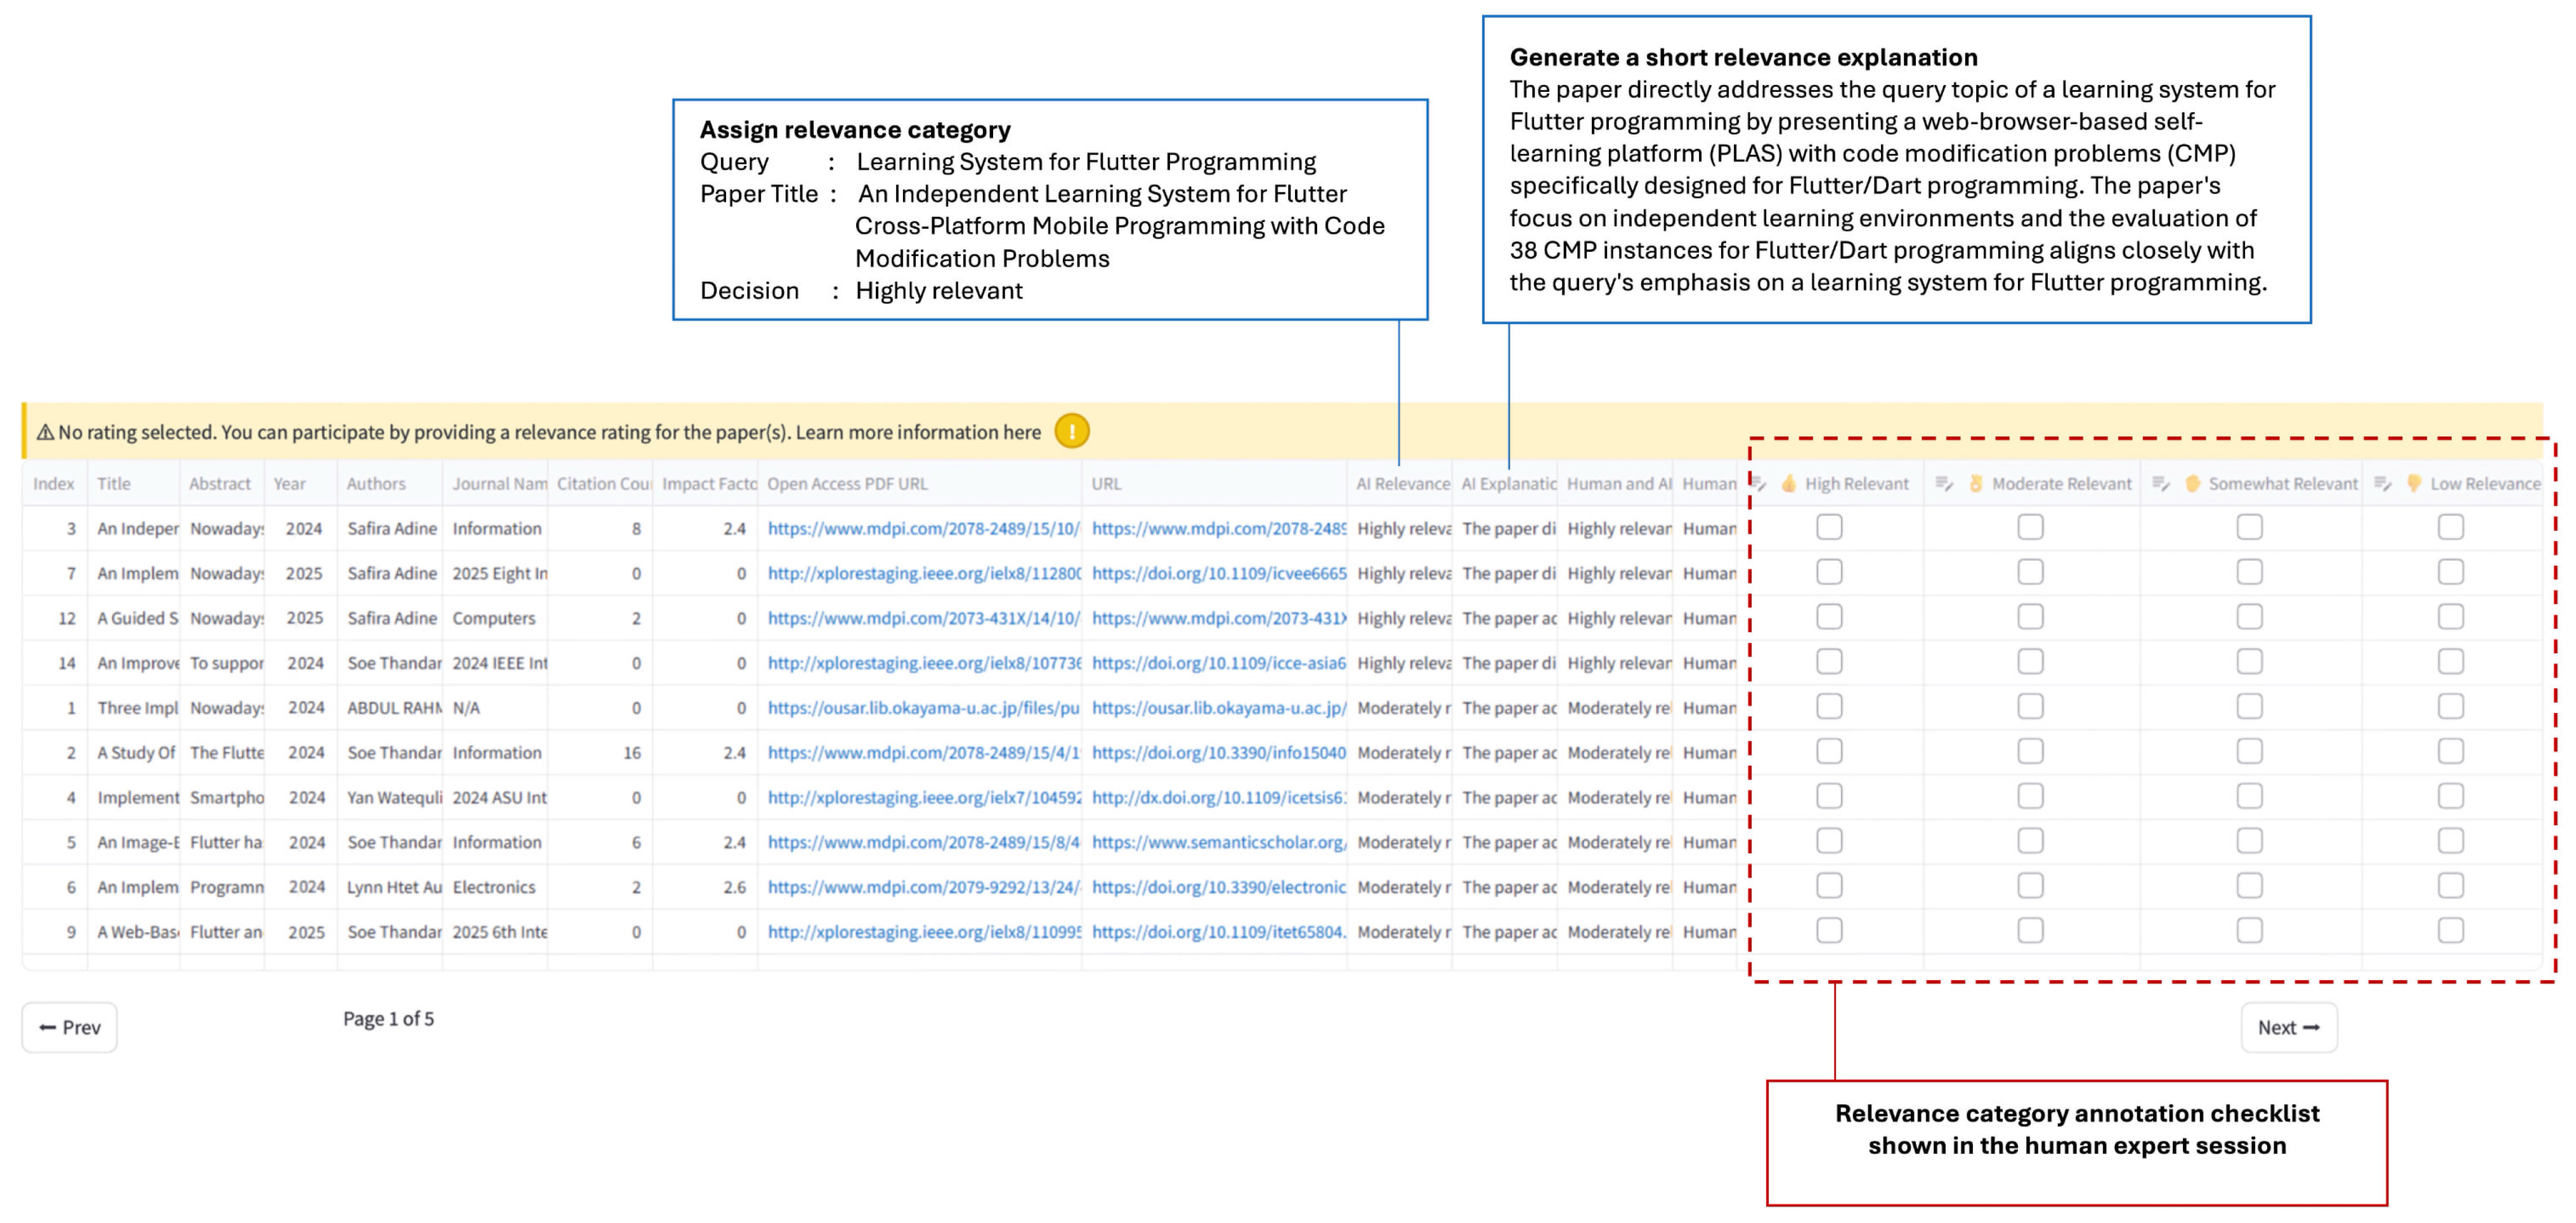Select the 'ABDUL RAHM' authors cell
The image size is (2576, 1223).
(x=390, y=708)
